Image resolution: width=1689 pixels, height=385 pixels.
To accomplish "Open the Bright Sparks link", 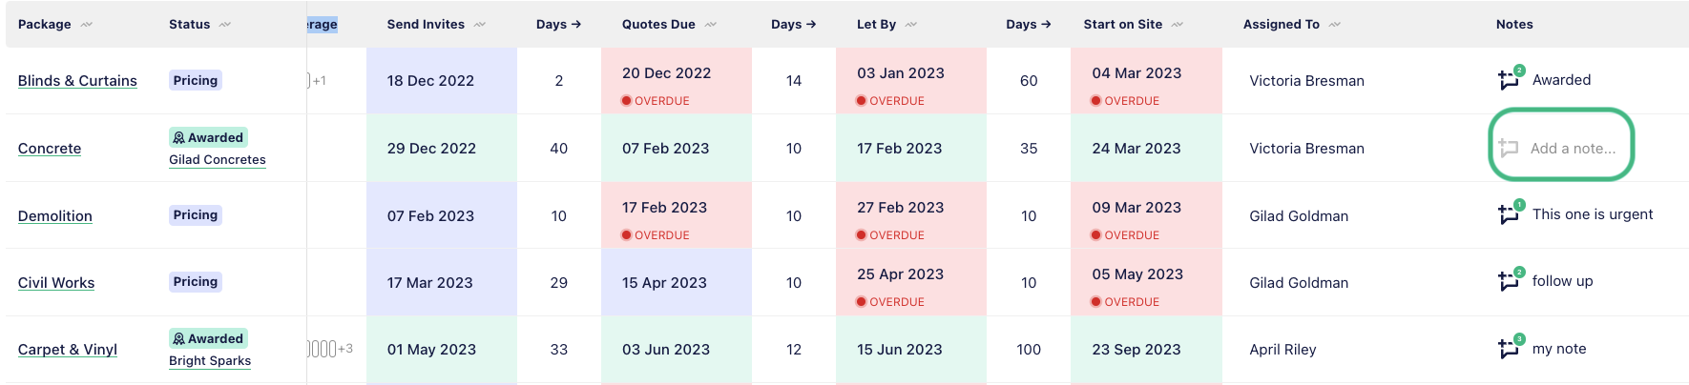I will (x=210, y=361).
